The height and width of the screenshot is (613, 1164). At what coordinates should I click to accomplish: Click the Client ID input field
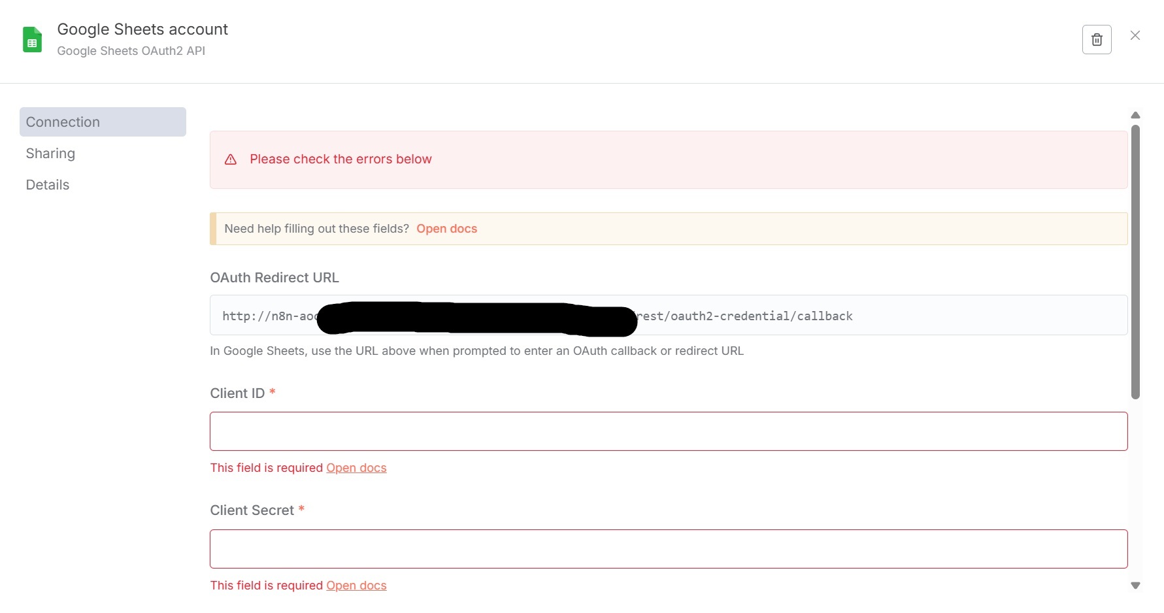668,431
